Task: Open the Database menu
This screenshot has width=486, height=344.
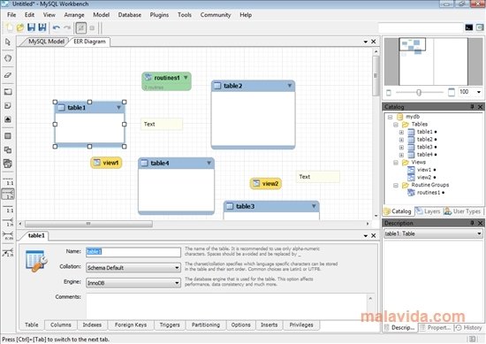Action: coord(130,15)
